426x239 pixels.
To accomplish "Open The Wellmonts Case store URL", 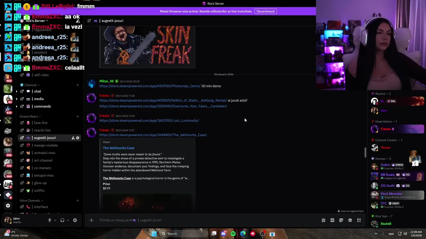I will point(153,135).
